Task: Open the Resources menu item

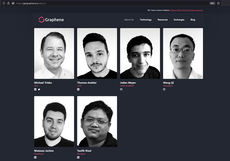Action: tap(162, 20)
